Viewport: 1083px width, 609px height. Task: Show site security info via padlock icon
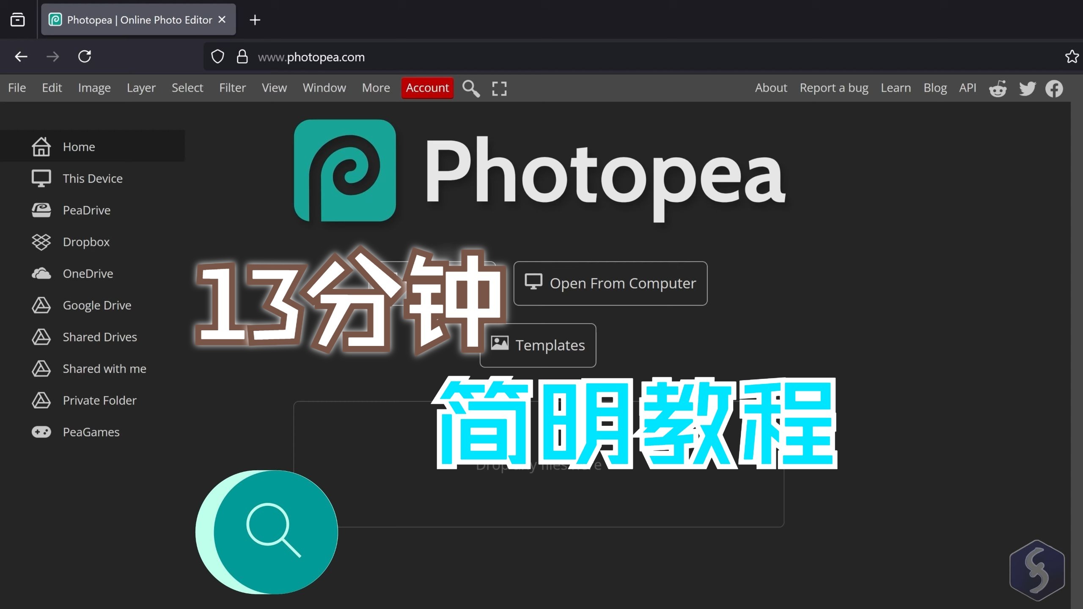[x=242, y=56]
